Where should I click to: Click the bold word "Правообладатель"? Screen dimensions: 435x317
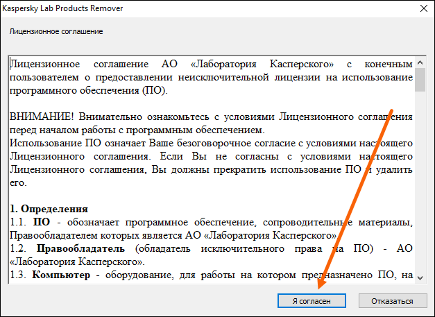click(x=80, y=248)
